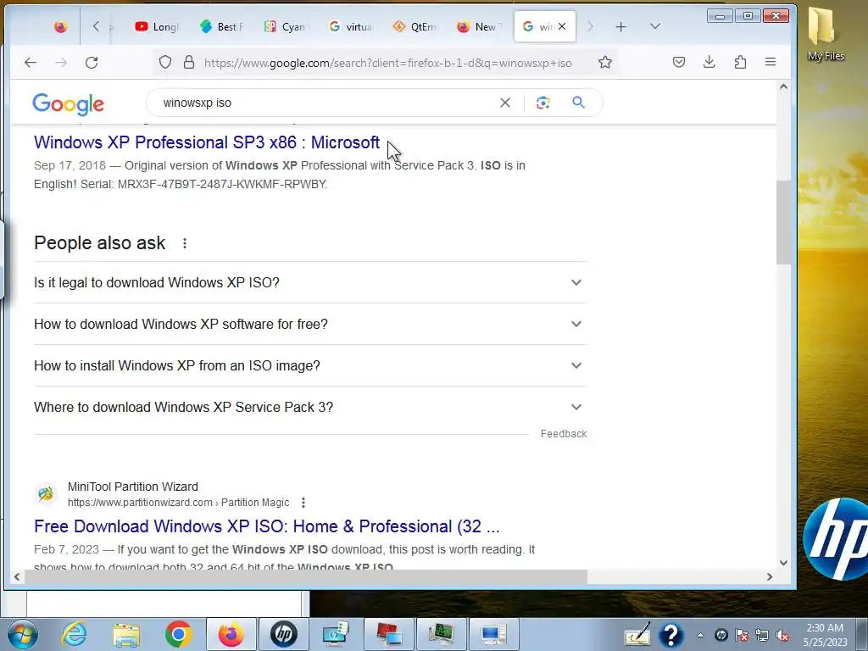Click the vertical scrollbar thumb

click(783, 223)
